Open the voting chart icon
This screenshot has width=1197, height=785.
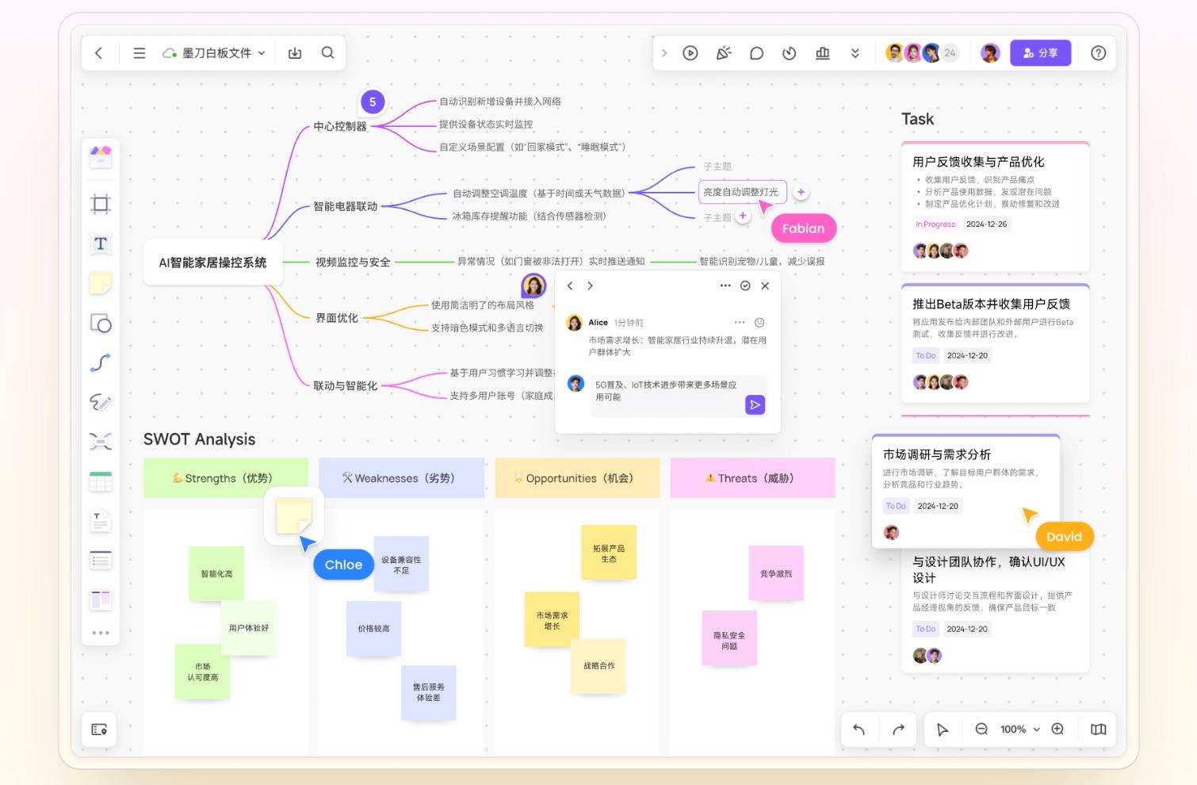[823, 53]
